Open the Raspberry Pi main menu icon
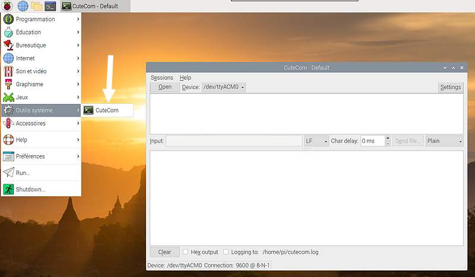Viewport: 475px width, 277px height. 7,6
